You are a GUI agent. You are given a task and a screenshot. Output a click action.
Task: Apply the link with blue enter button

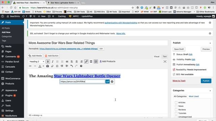tap(107, 81)
